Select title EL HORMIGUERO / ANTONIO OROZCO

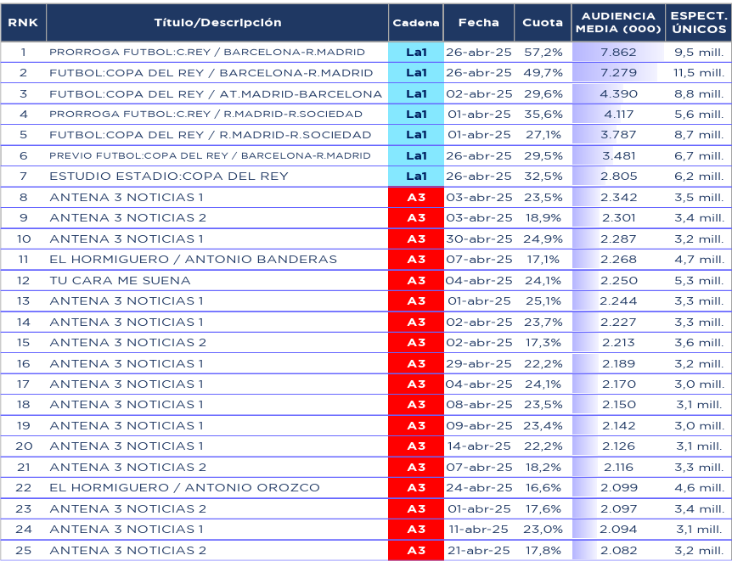(184, 488)
